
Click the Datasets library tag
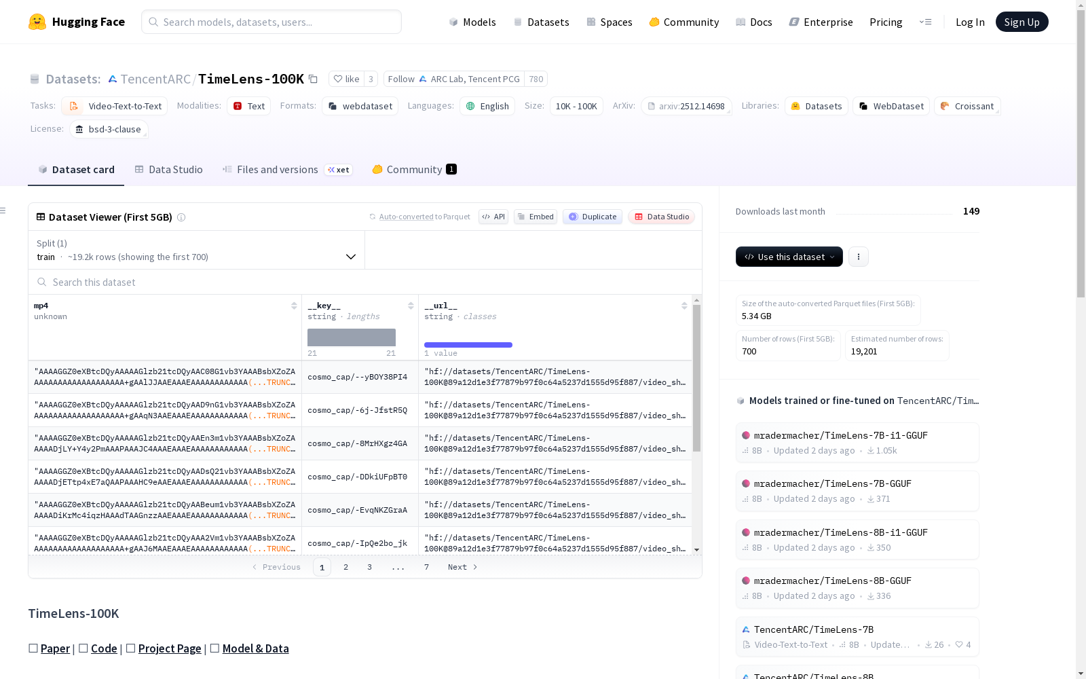817,106
